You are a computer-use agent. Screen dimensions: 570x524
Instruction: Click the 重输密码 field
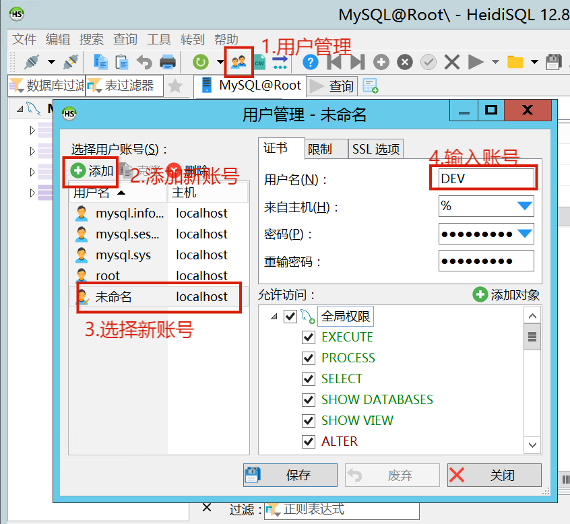click(x=486, y=261)
